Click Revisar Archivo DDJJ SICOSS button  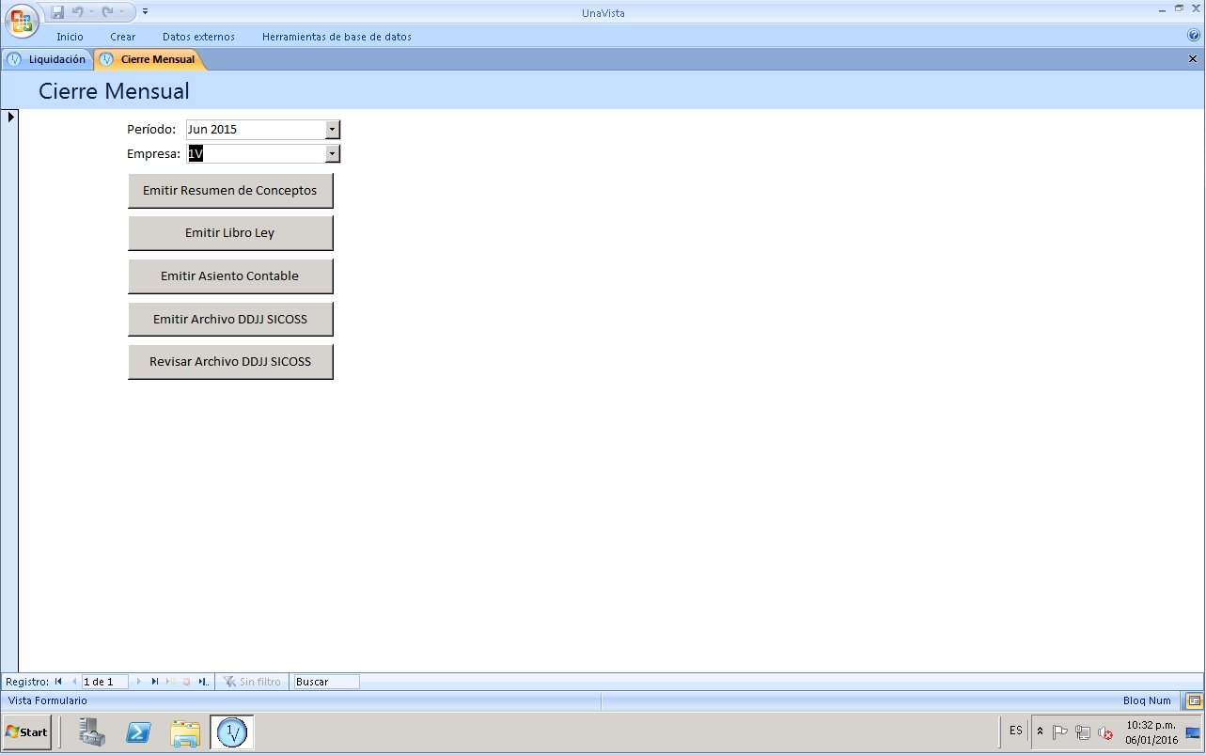(230, 362)
